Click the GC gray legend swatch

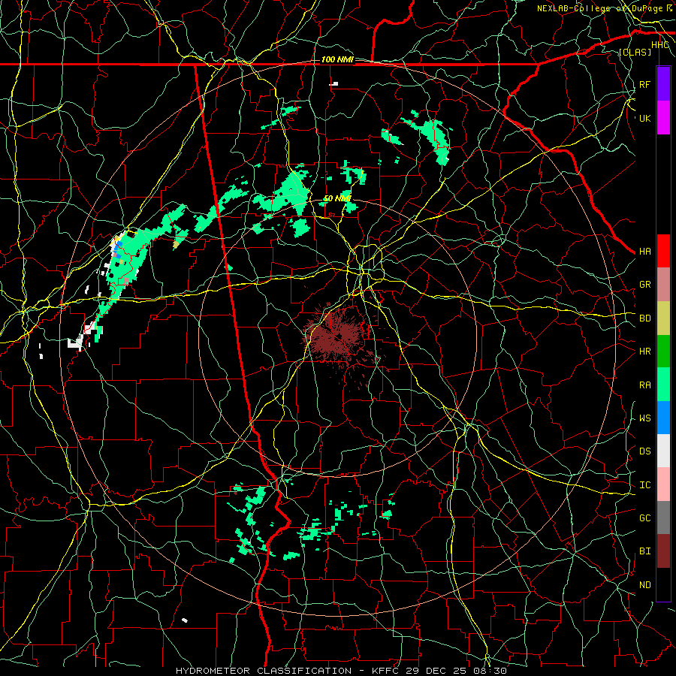coord(663,518)
